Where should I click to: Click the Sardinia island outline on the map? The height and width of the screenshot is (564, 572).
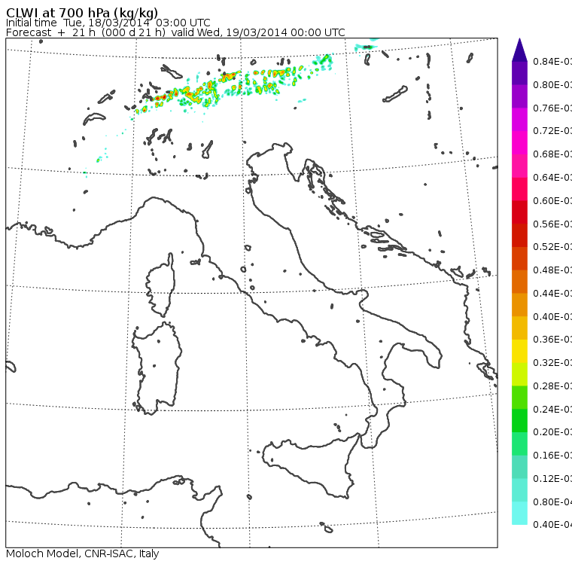tap(157, 368)
